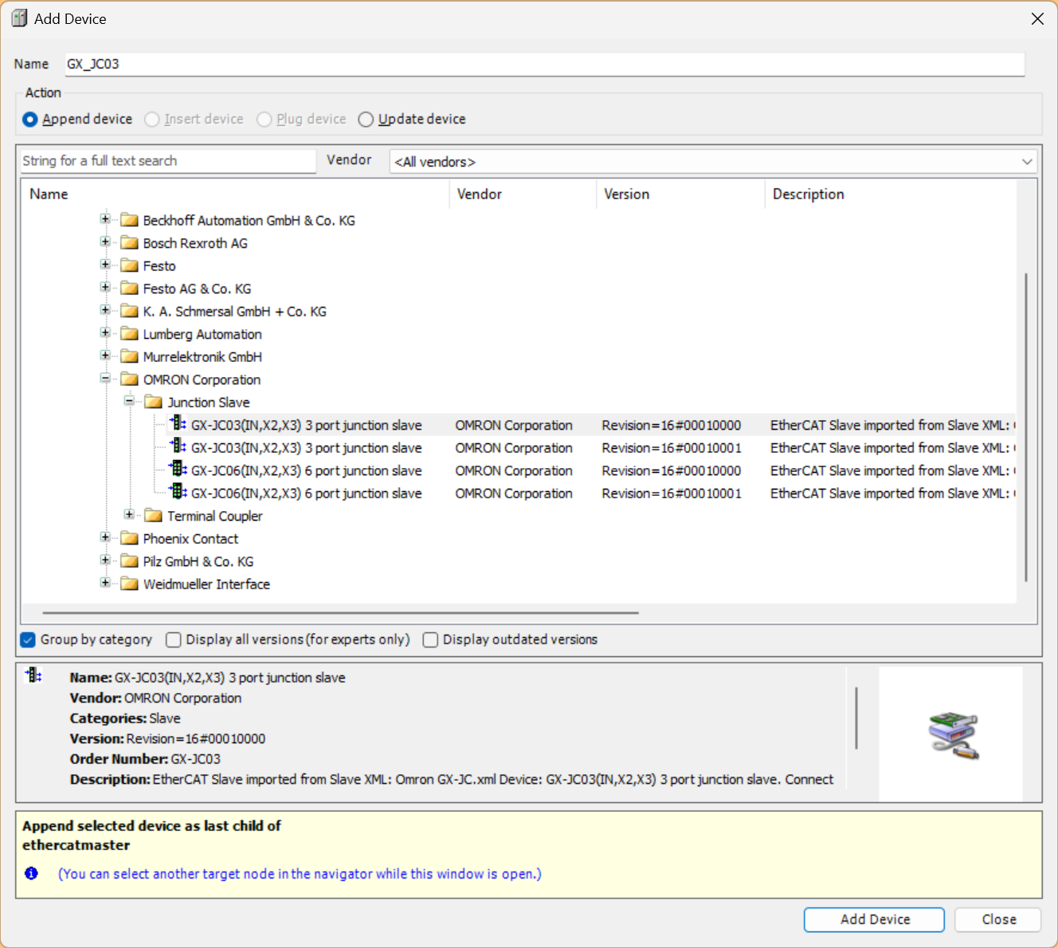1058x948 pixels.
Task: Click the OMRON Corporation folder icon
Action: tap(129, 380)
